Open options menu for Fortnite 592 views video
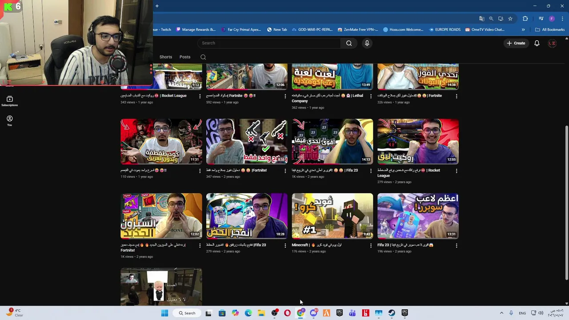 285,96
